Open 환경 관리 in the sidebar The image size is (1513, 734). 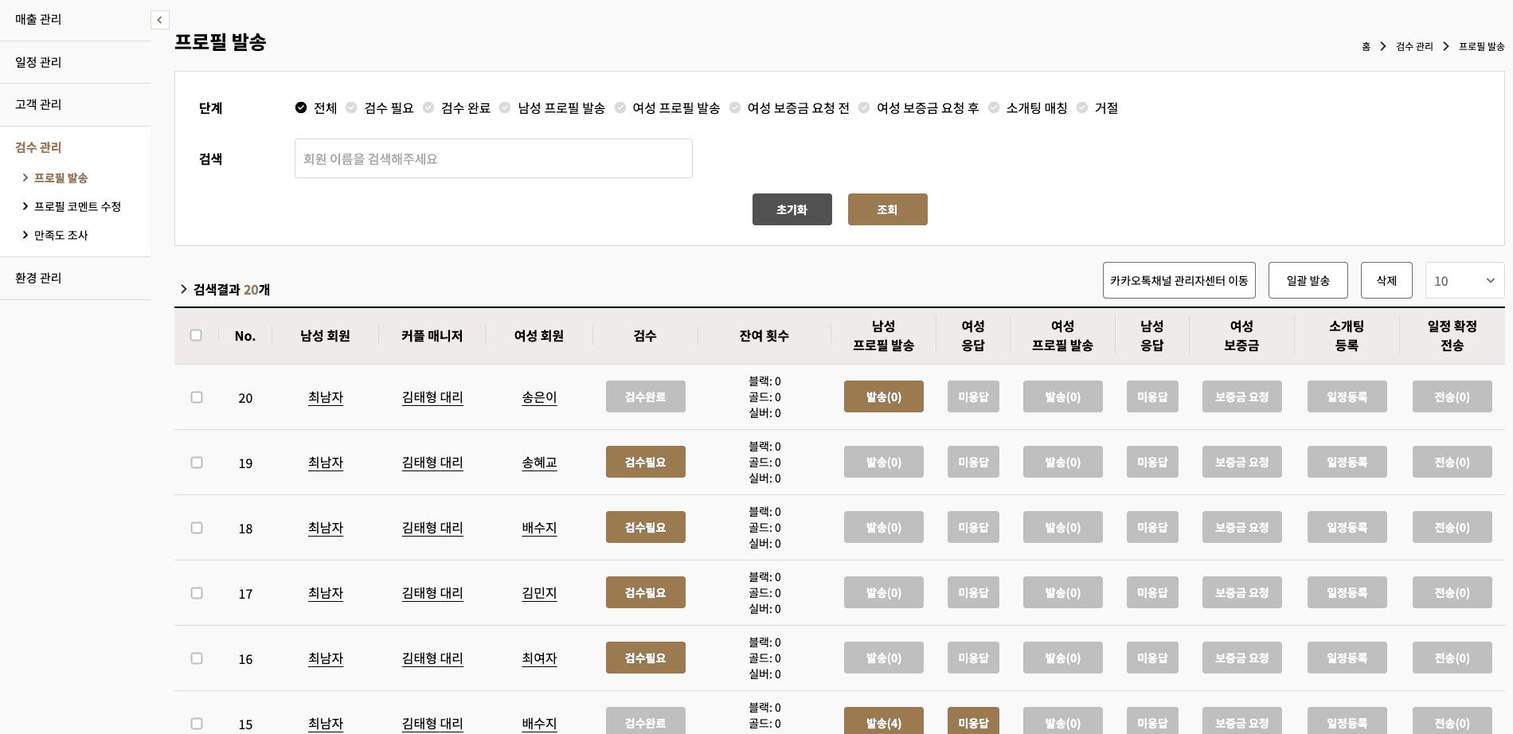(38, 278)
